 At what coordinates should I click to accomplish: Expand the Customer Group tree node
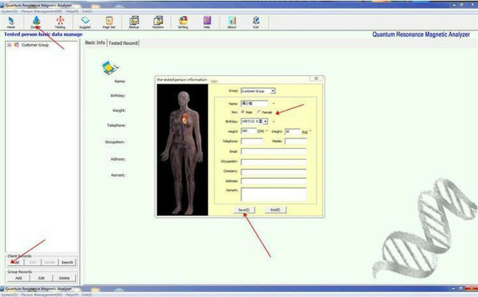(x=9, y=45)
